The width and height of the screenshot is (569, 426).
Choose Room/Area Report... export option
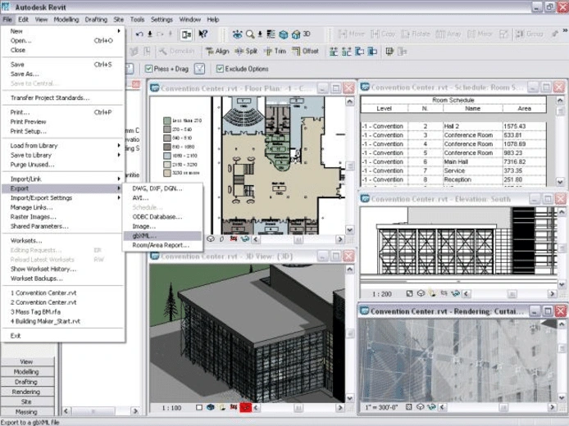click(162, 245)
